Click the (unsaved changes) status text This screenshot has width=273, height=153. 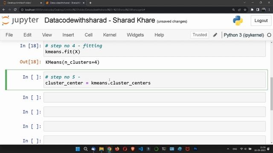pos(172,21)
